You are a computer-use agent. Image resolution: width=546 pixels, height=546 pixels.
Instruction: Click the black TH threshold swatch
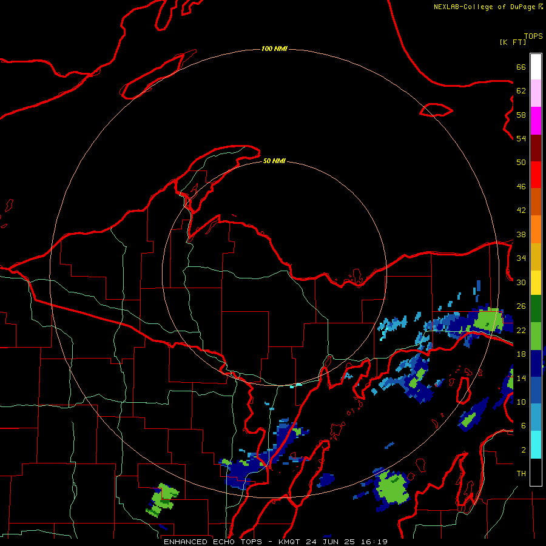(x=536, y=472)
